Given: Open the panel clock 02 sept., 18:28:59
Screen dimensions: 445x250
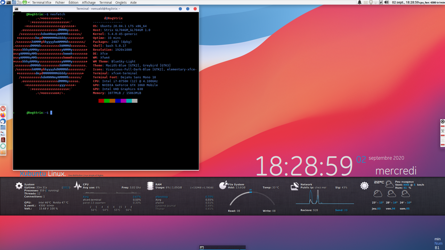Looking at the screenshot, I should 405,2.
